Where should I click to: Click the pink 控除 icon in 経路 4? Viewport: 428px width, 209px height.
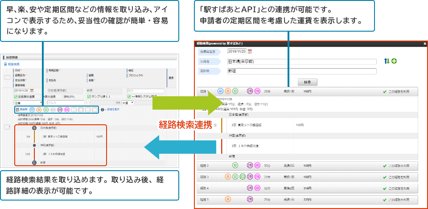tap(257, 188)
